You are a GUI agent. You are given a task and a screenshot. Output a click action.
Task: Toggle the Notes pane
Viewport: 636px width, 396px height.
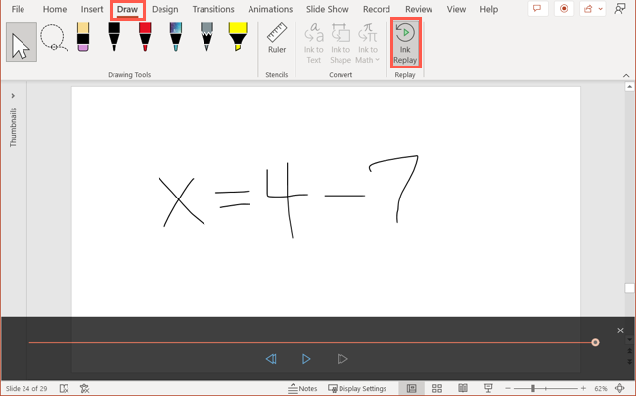[302, 389]
